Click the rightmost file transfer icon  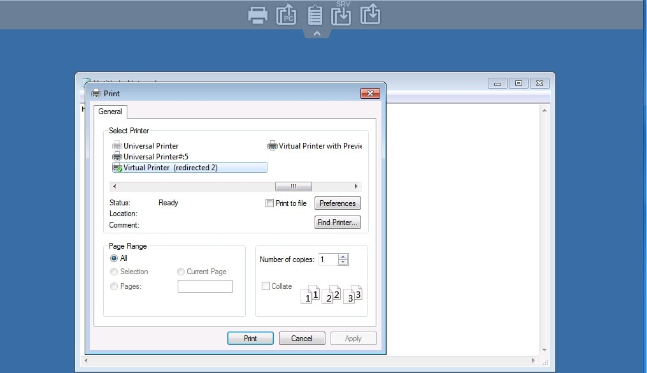370,15
